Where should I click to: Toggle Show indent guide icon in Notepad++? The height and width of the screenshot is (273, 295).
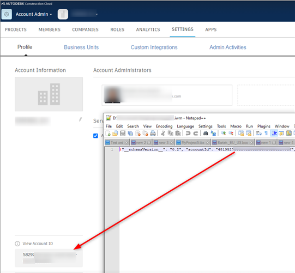(274, 134)
